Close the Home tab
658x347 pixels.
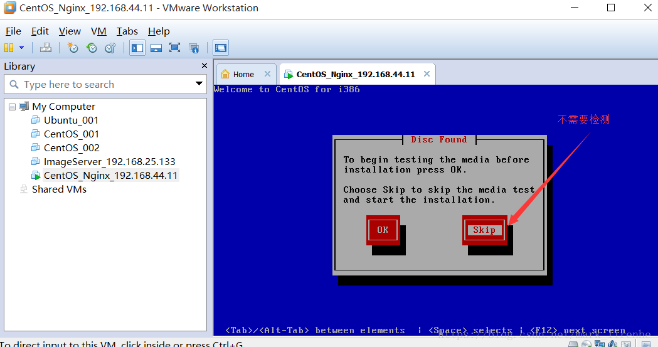point(267,74)
